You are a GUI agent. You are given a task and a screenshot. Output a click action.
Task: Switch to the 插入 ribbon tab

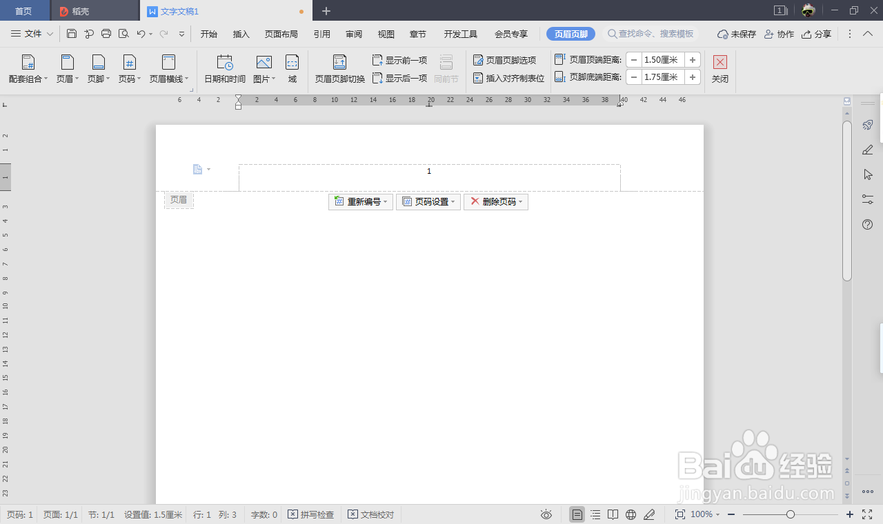(240, 33)
